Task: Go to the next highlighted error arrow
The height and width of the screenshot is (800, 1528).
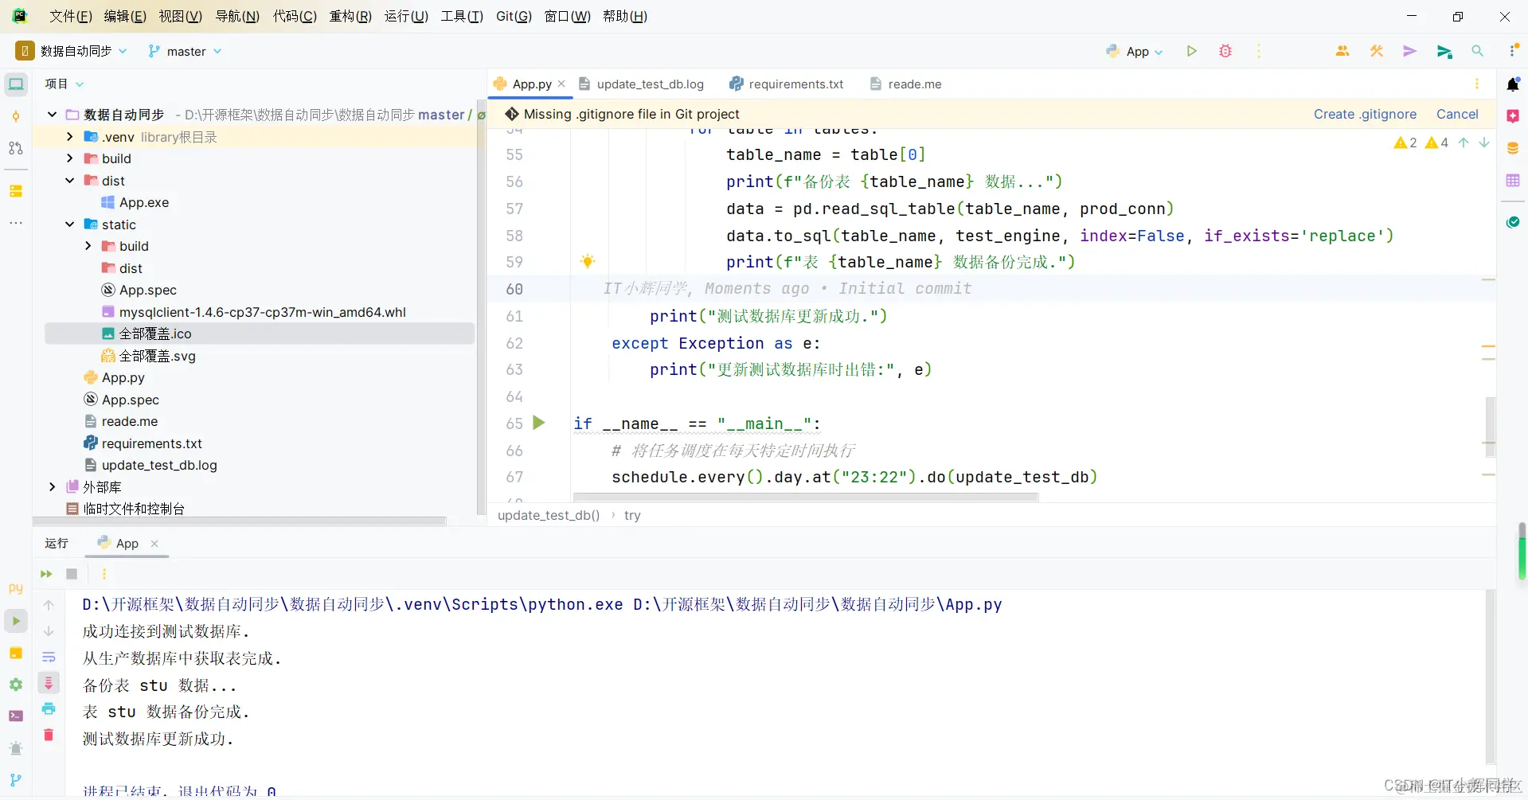Action: tap(1484, 142)
